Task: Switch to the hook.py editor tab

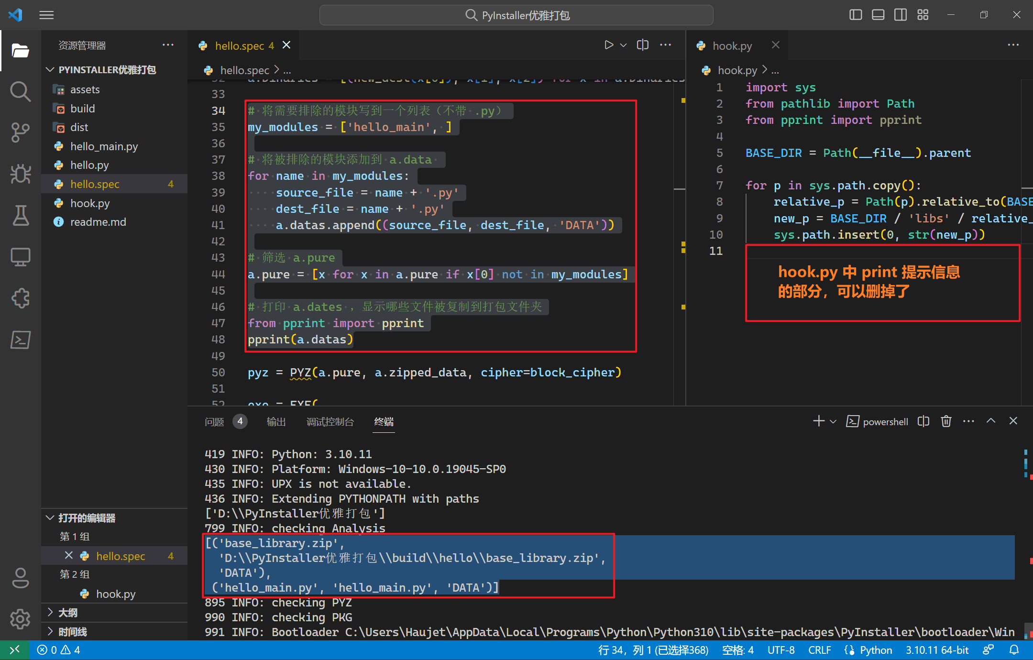Action: pyautogui.click(x=732, y=46)
